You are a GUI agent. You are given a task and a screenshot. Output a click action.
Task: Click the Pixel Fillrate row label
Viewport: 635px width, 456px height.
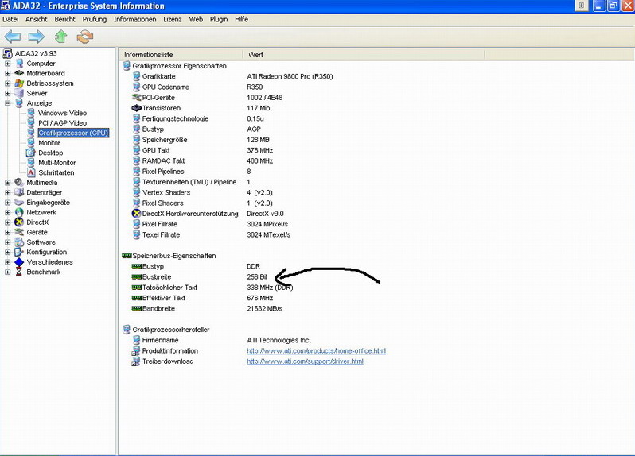click(x=160, y=224)
